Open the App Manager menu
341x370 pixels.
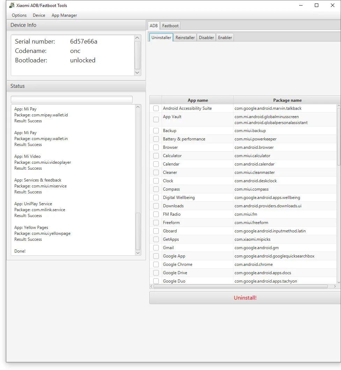coord(64,15)
